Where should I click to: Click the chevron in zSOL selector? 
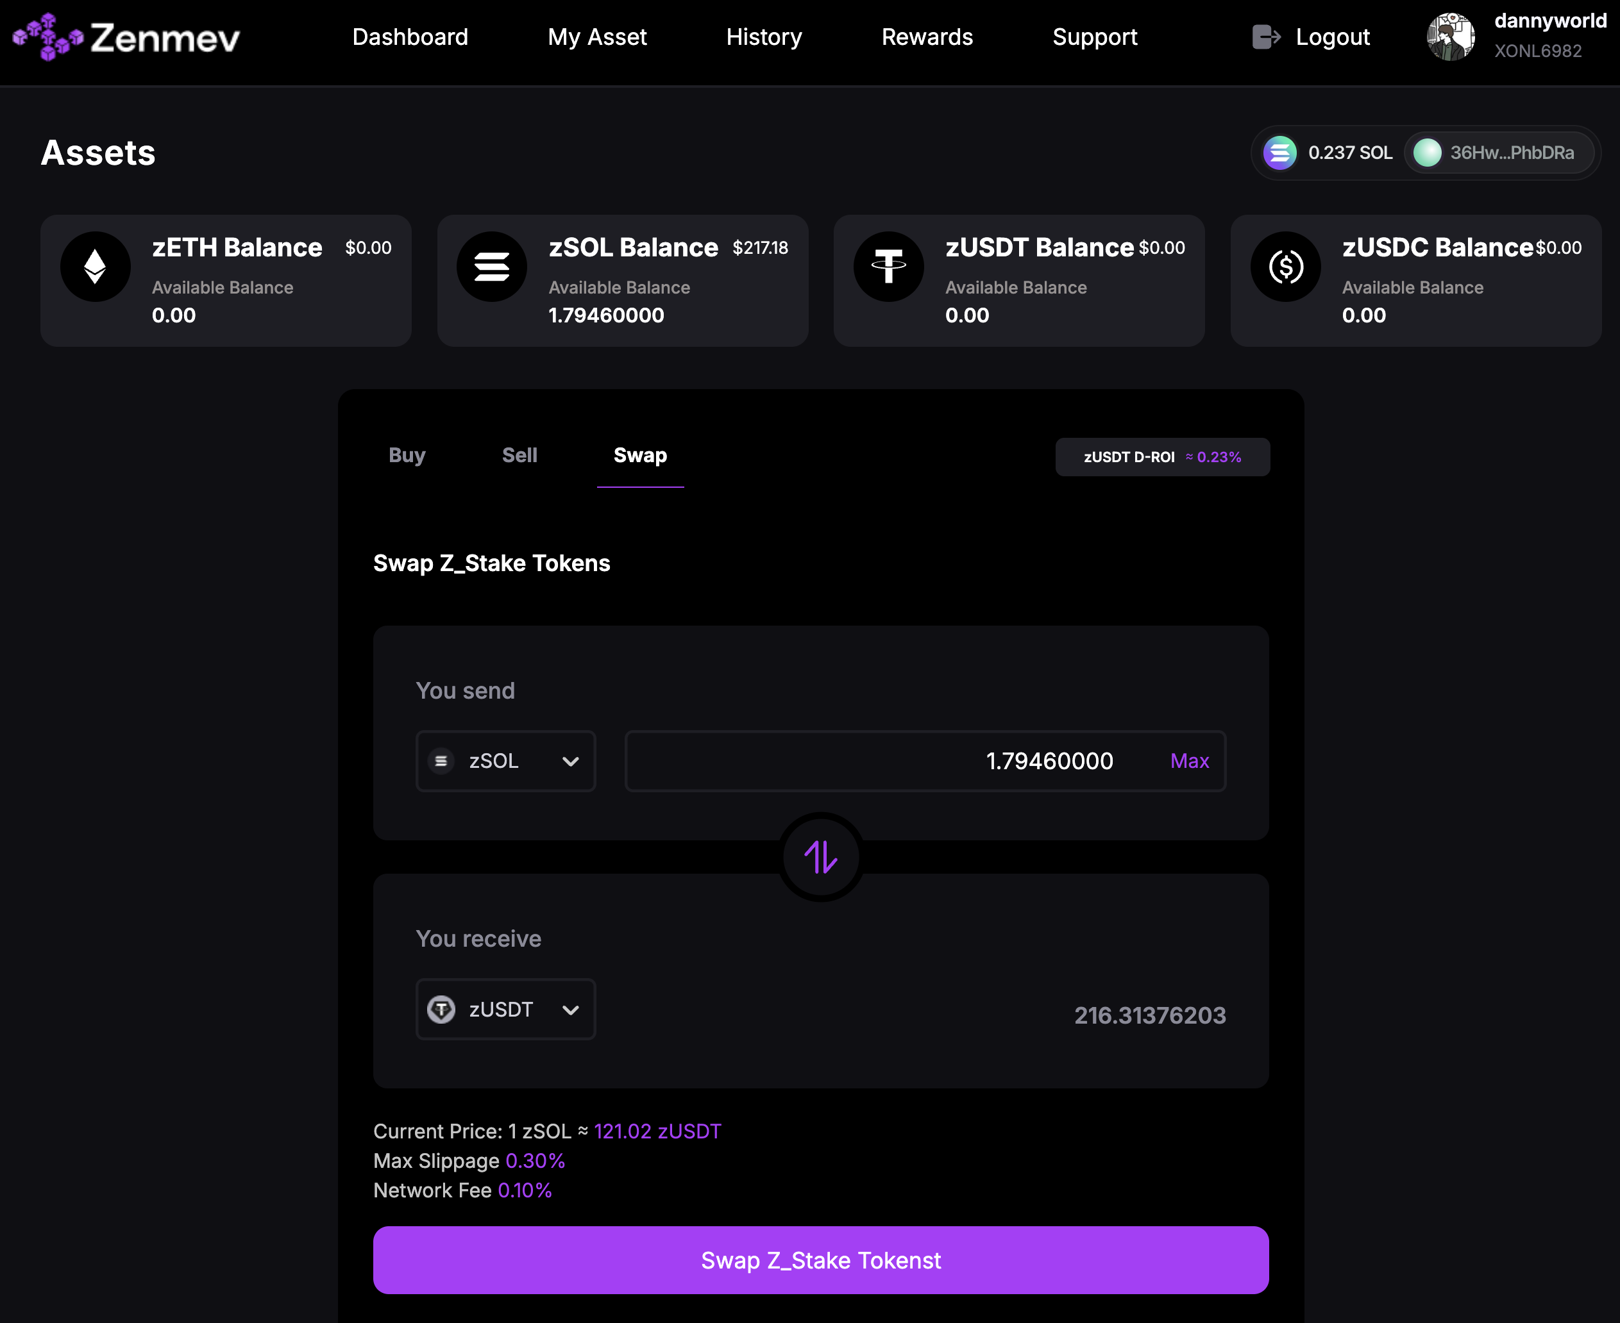tap(570, 761)
